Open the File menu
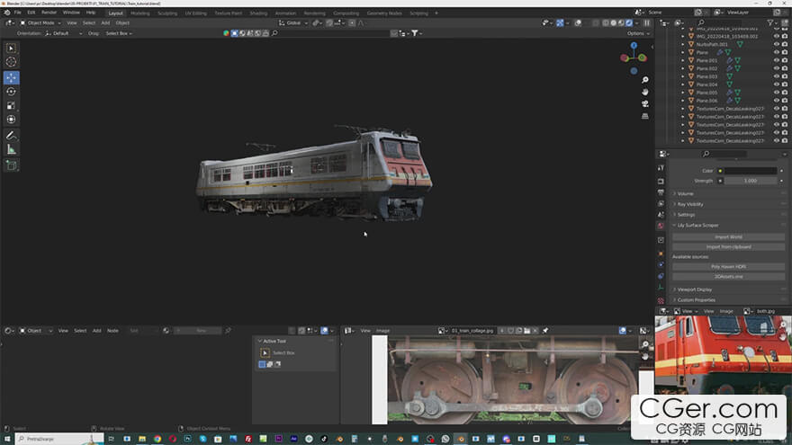The height and width of the screenshot is (445, 792). coord(18,13)
